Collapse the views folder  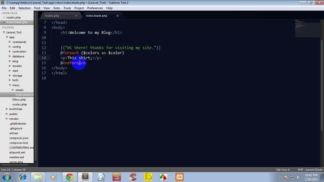tap(10, 85)
